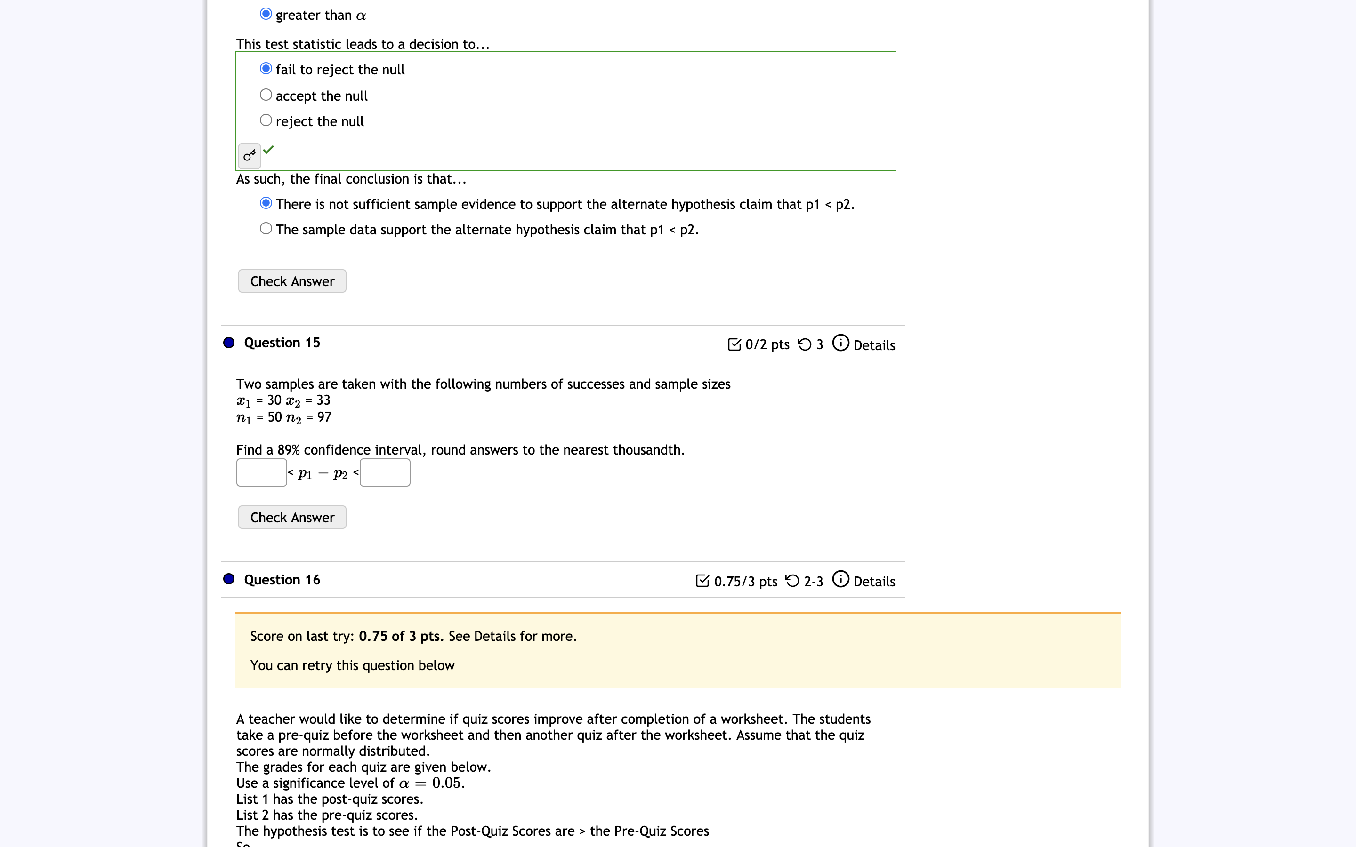
Task: Click Check Answer below the final conclusion
Action: [292, 281]
